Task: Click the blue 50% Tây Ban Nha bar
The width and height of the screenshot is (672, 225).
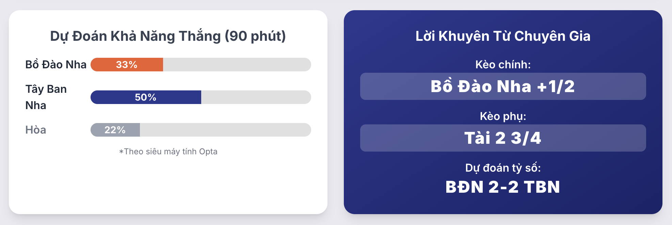Action: (x=146, y=97)
